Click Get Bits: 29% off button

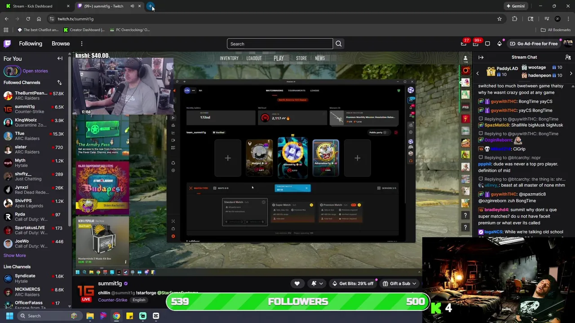[x=353, y=284]
